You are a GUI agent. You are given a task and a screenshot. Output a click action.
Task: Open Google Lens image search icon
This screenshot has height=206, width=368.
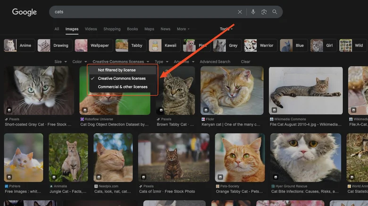point(264,12)
